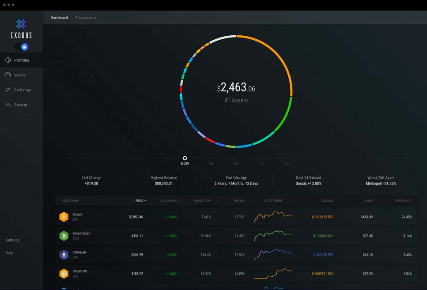Click the 41 Assets label
This screenshot has height=290, width=427.
click(236, 100)
